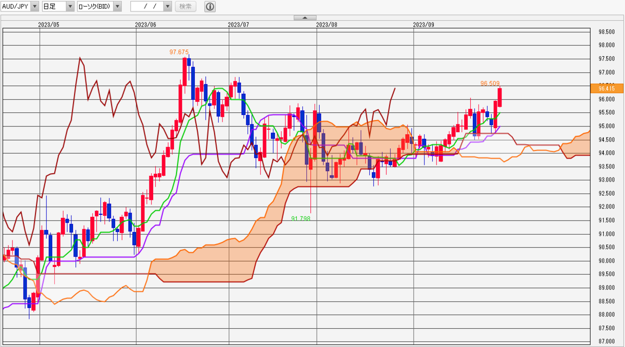
Task: Click the 97.675 high price label
Action: (179, 52)
